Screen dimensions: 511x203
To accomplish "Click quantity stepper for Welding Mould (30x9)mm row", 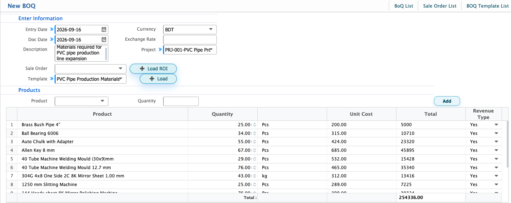I will (x=254, y=159).
